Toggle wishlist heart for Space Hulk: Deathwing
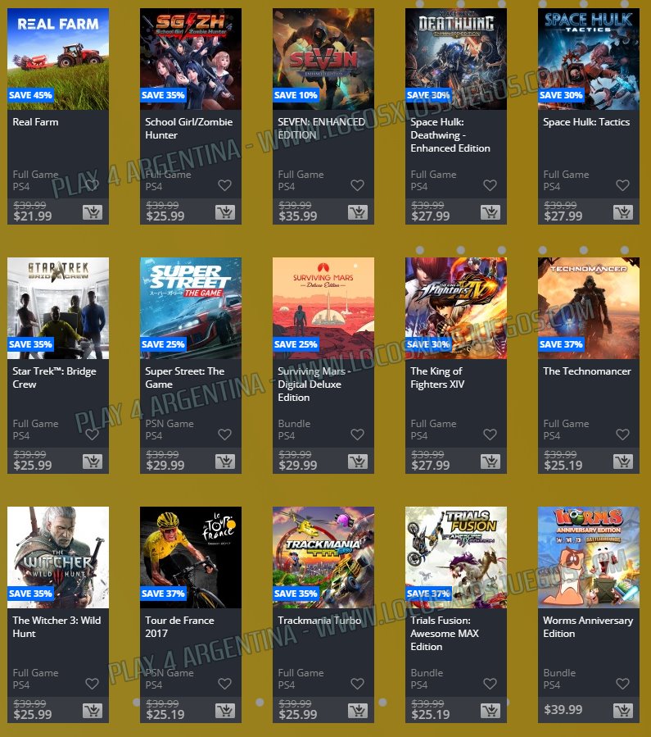The height and width of the screenshot is (737, 651). tap(490, 185)
